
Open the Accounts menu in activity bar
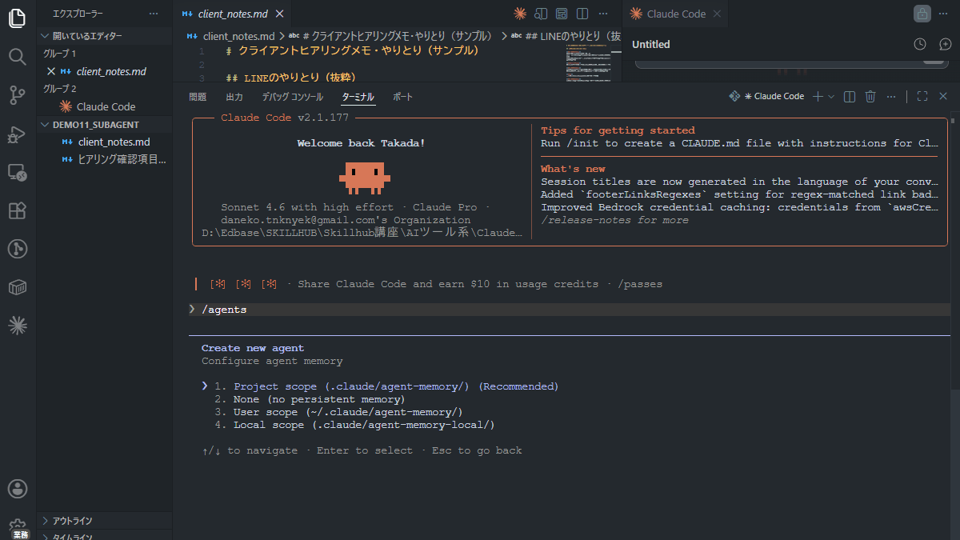pyautogui.click(x=17, y=488)
